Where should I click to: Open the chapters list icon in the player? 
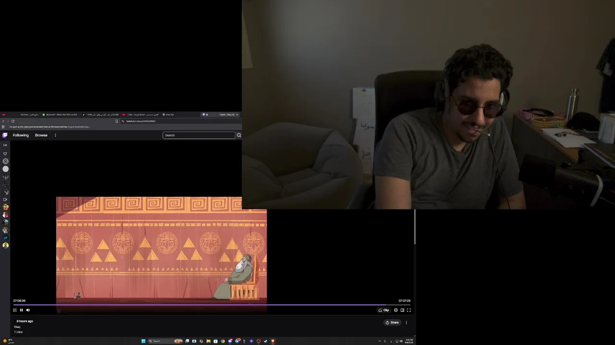pos(15,310)
